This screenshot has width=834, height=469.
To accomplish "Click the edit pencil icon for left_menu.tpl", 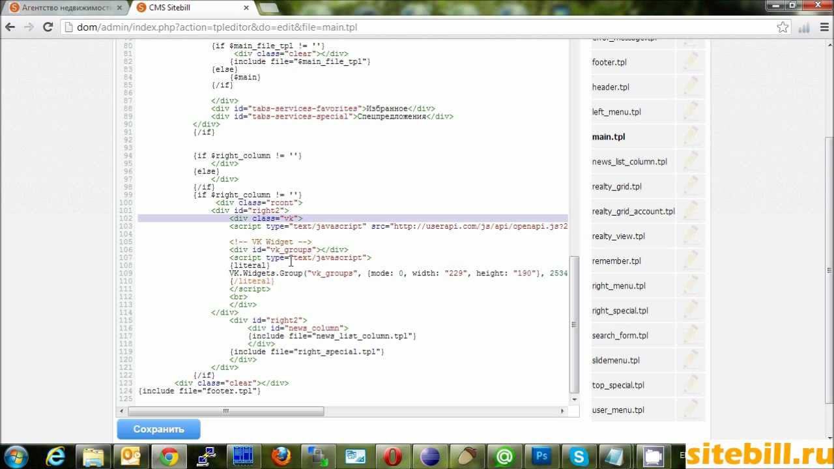I will [x=691, y=112].
